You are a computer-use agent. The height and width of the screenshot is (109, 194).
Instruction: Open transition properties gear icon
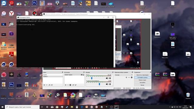coord(132,78)
